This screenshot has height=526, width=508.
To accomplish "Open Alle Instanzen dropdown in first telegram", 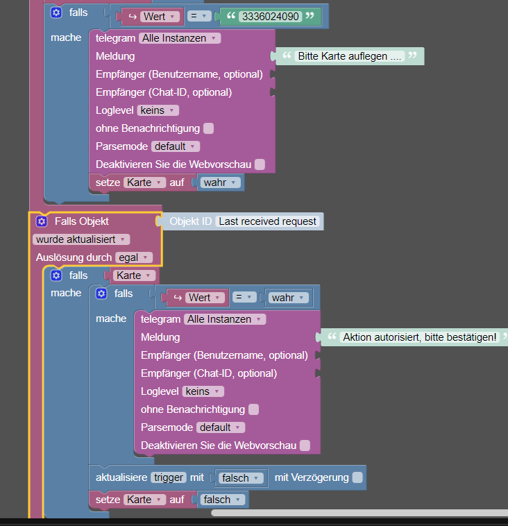I will click(180, 38).
